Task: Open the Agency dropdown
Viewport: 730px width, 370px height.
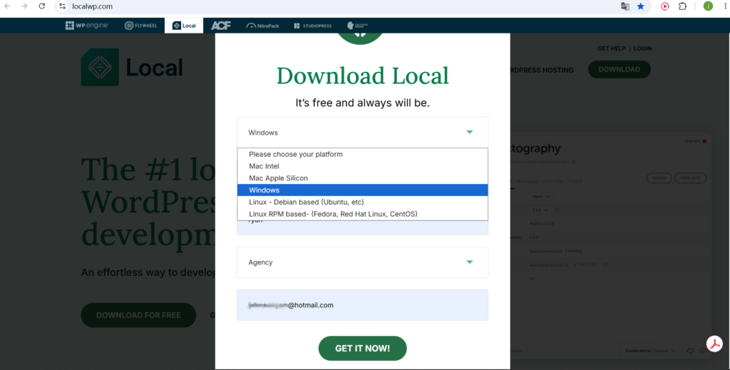Action: point(363,262)
